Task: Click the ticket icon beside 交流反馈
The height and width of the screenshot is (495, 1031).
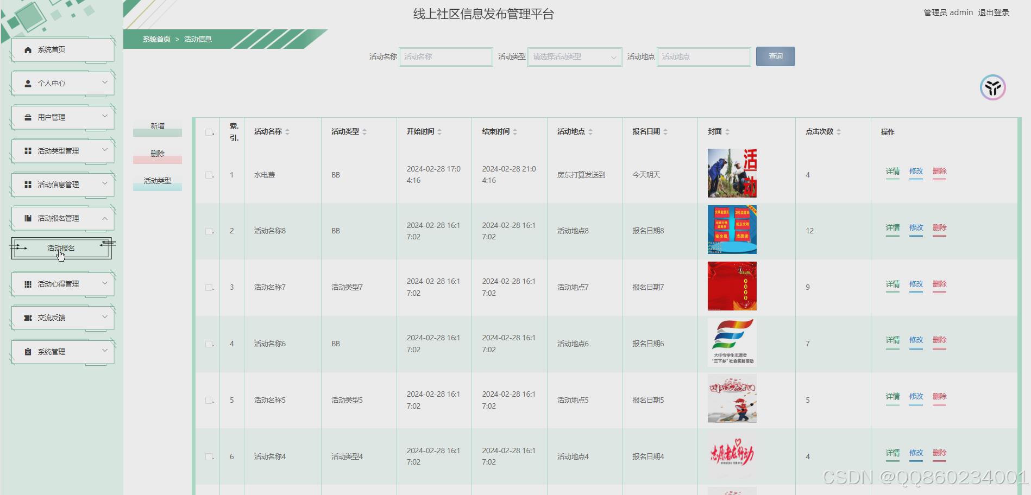Action: [28, 318]
